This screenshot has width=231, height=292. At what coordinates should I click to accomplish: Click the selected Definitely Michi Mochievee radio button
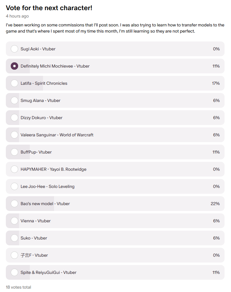coord(14,66)
